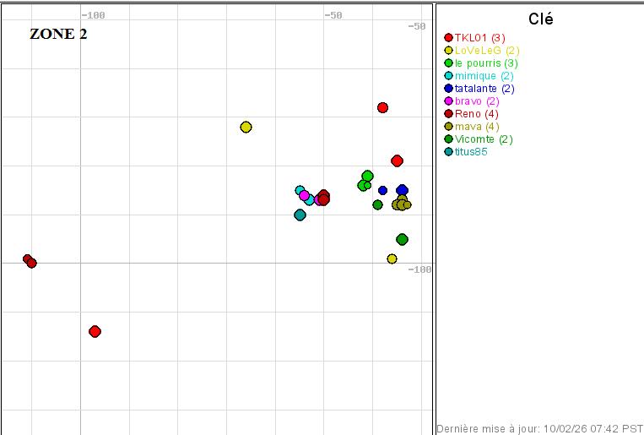Click the bravo (2) legend label
This screenshot has width=644, height=435.
pos(477,101)
